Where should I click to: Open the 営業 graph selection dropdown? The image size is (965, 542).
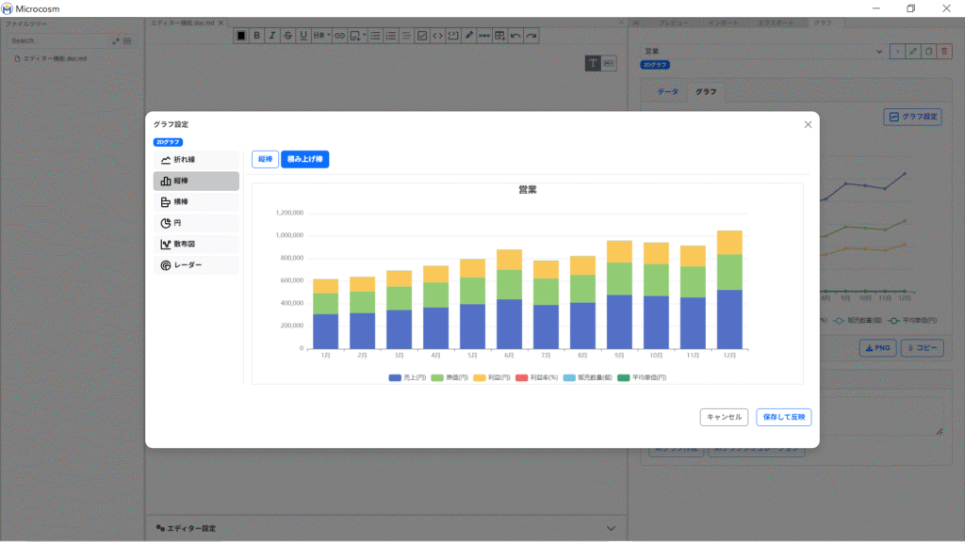coord(762,51)
